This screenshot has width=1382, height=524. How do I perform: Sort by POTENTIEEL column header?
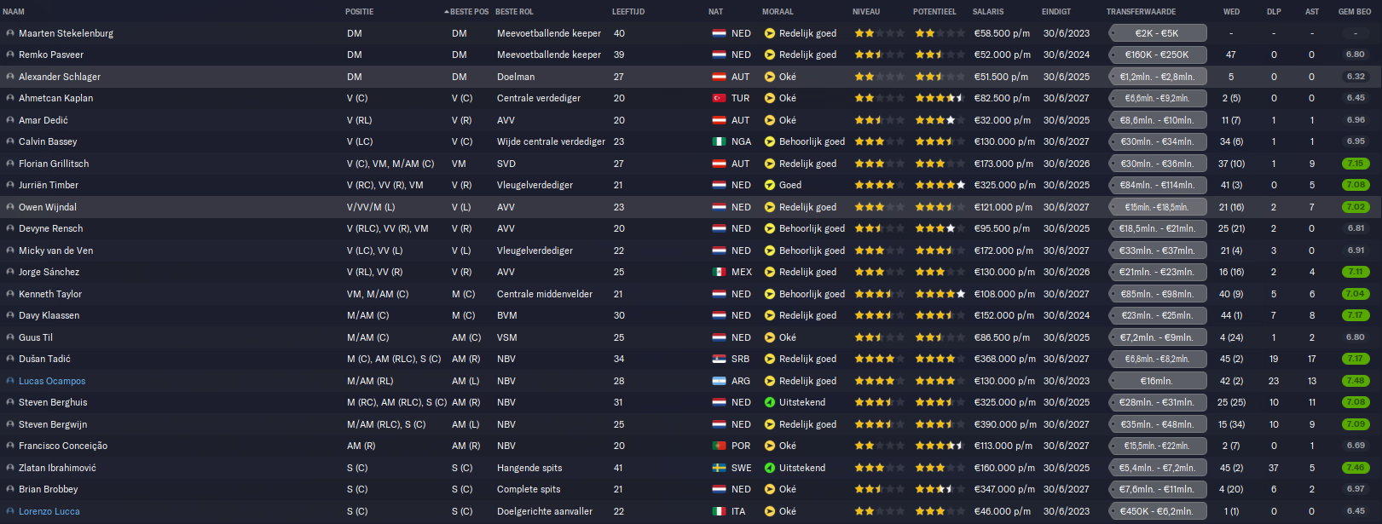934,12
